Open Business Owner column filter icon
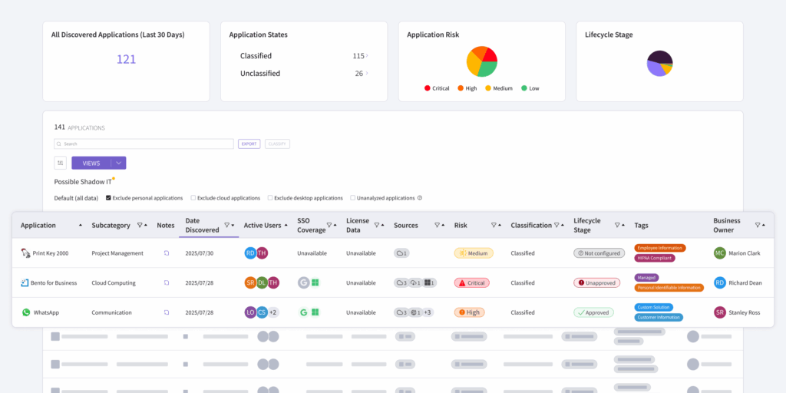The width and height of the screenshot is (786, 393). click(x=758, y=226)
